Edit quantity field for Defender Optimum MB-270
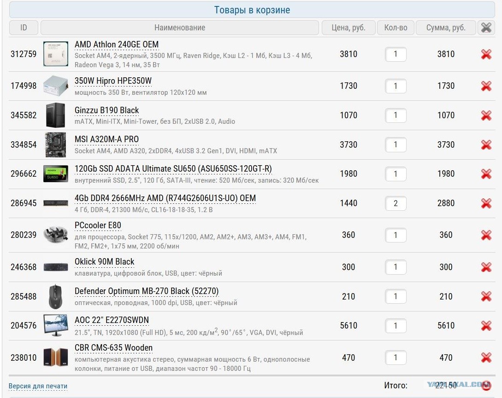This screenshot has width=502, height=398. [x=396, y=297]
